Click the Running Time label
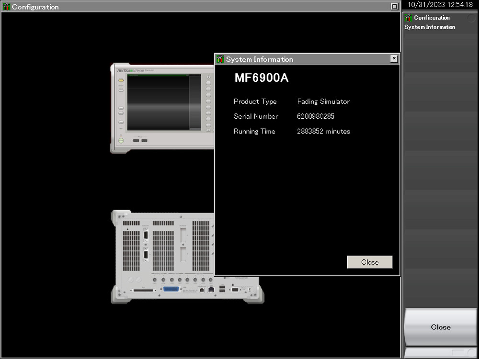 click(254, 131)
